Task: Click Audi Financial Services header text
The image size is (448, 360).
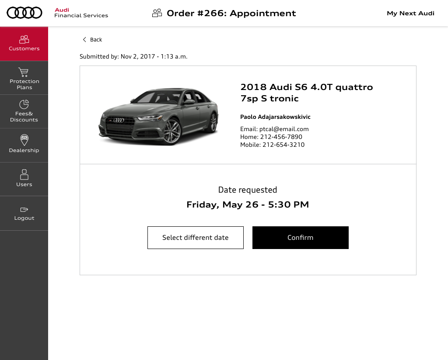Action: tap(81, 13)
